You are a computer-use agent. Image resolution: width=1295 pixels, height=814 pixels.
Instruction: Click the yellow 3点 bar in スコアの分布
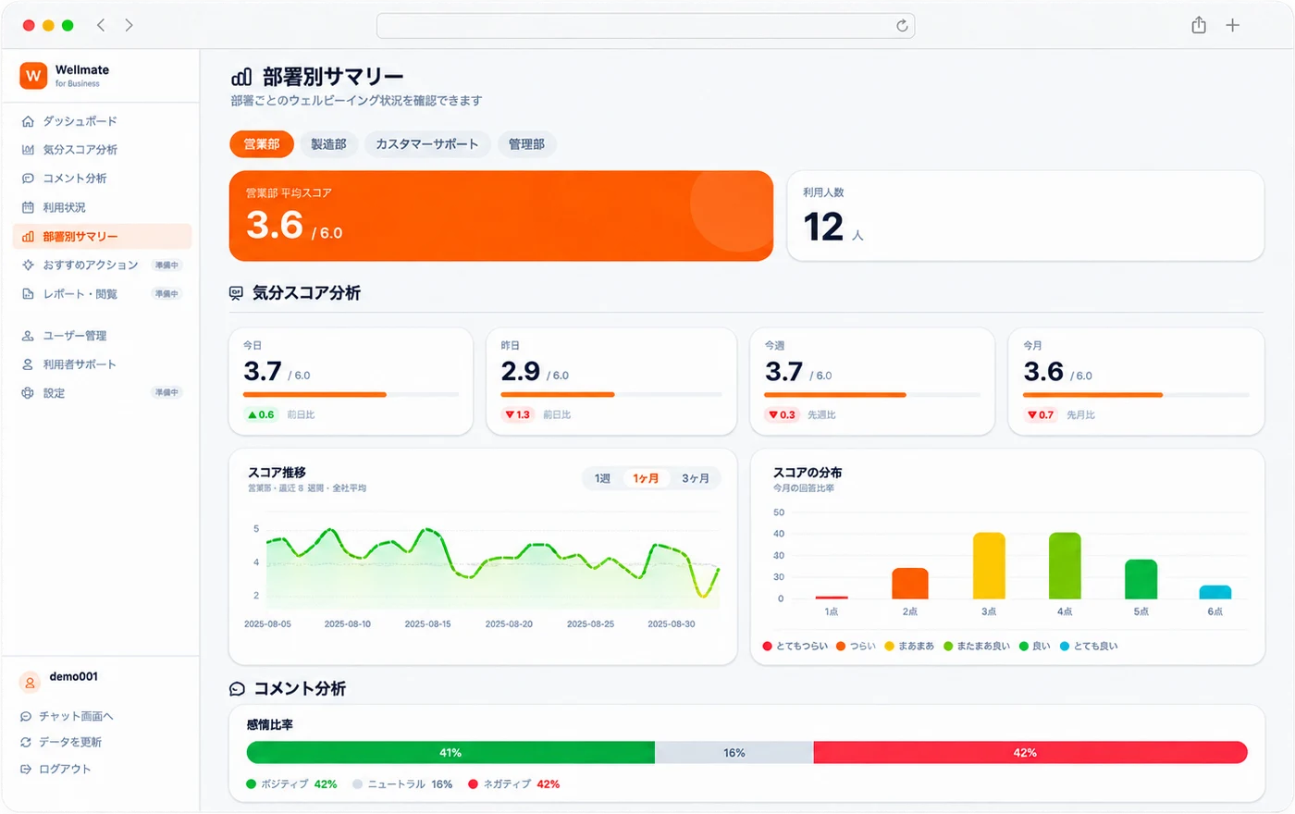[989, 566]
